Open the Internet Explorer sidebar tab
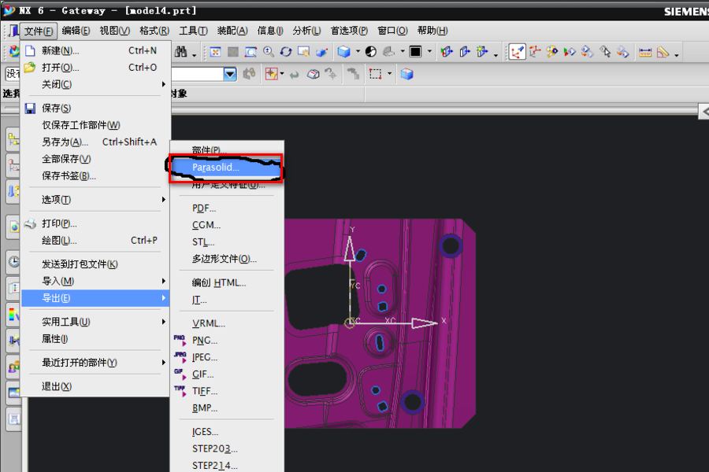The height and width of the screenshot is (472, 709). pos(13,227)
